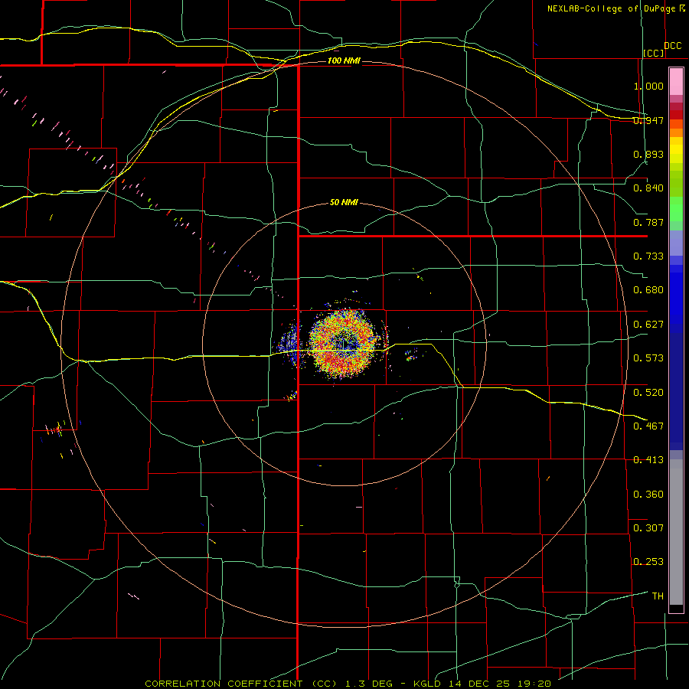Click the 0.413 value on the color scale
Viewport: 689px width, 689px height.
648,460
